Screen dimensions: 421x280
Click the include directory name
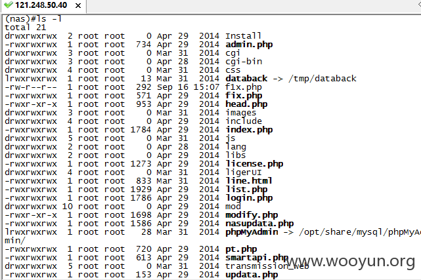tap(244, 121)
